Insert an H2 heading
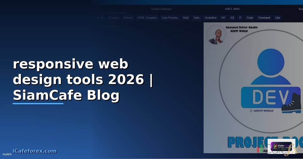This screenshot has height=159, width=303. coord(232,18)
